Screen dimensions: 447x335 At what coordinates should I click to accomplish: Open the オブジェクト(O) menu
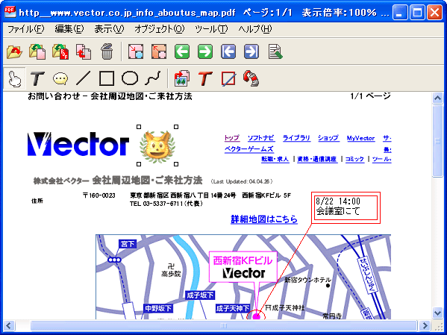(160, 29)
